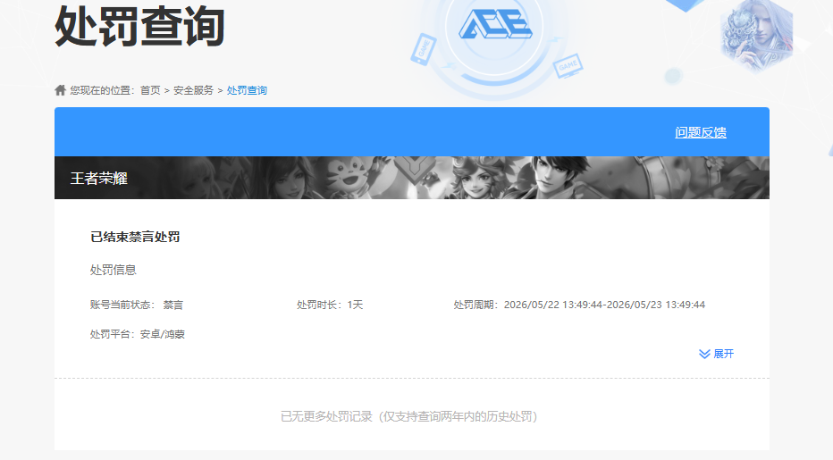Image resolution: width=833 pixels, height=460 pixels.
Task: Click the 处罚时长: 1天 text
Action: click(x=330, y=305)
